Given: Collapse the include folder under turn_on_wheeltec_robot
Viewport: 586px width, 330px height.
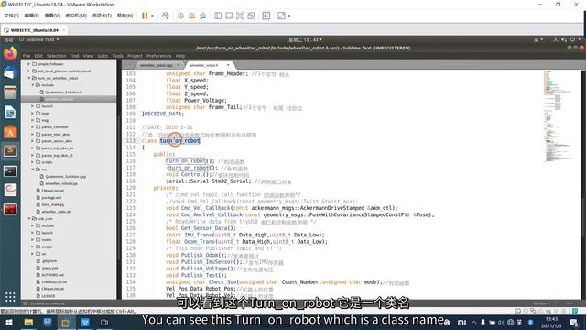Looking at the screenshot, I should 33,85.
